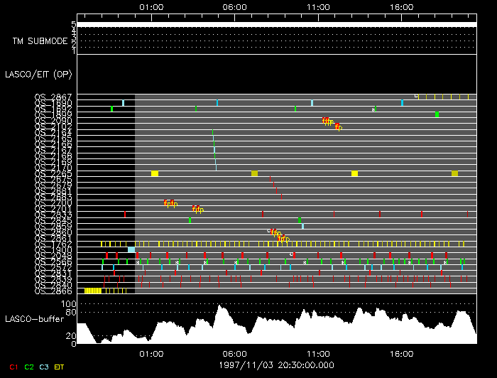Screen dimensions: 497x378
Task: Select the OS_2866 row label at bottom
Action: tap(53, 291)
